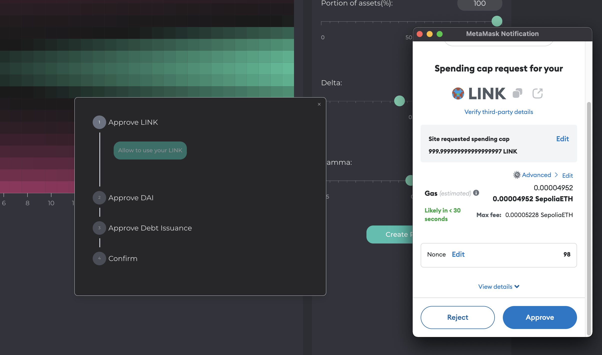Reject the spending cap request
Viewport: 602px width, 355px height.
click(x=458, y=317)
